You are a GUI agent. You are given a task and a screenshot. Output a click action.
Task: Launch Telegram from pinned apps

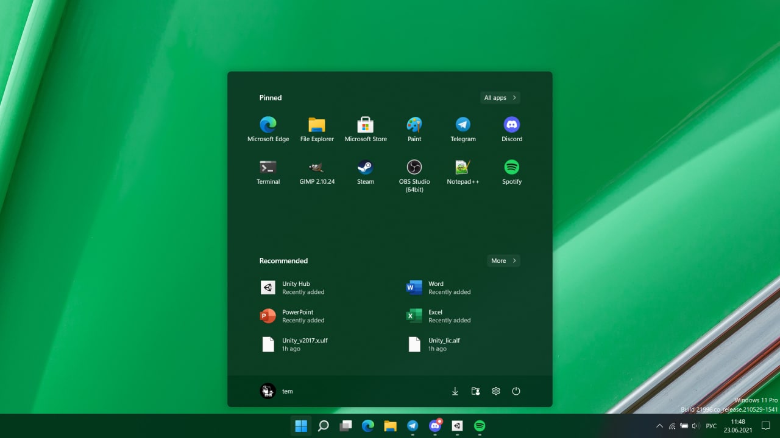point(463,130)
